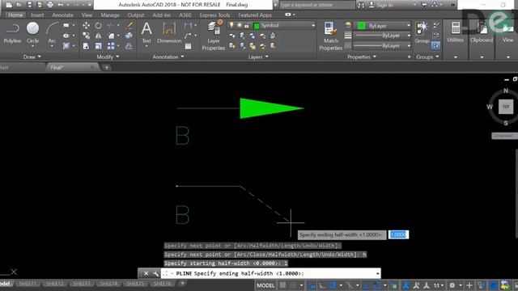Select the Dimension tool
Image resolution: width=518 pixels, height=291 pixels.
tap(169, 33)
